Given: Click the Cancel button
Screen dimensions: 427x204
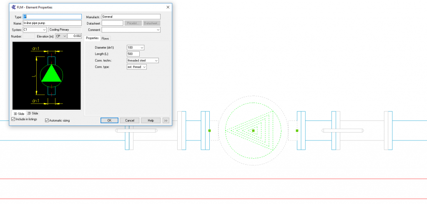Looking at the screenshot, I should click(129, 120).
